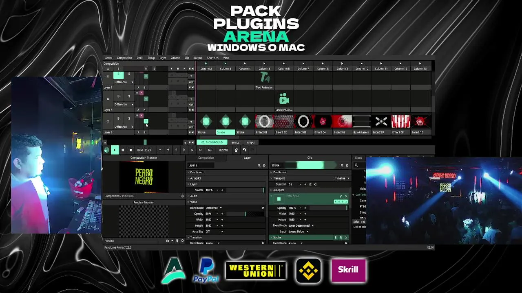Decrease BPM with the minus button

pyautogui.click(x=160, y=150)
